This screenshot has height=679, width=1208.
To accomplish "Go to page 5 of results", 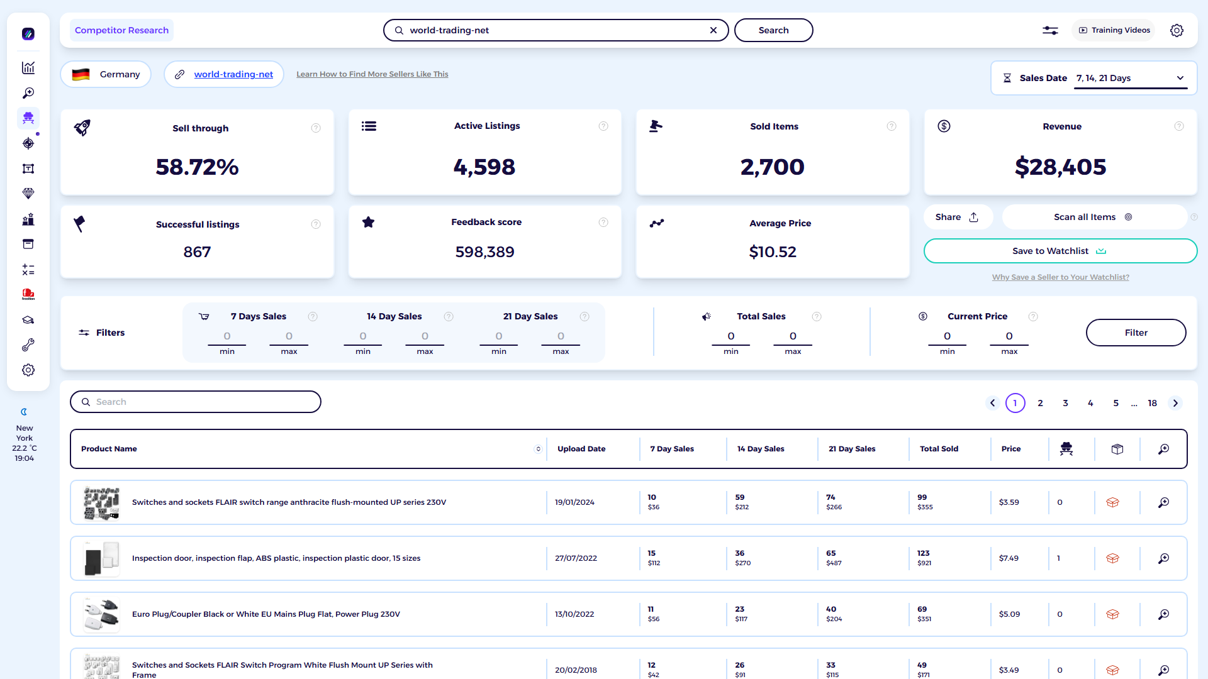I will (1116, 403).
